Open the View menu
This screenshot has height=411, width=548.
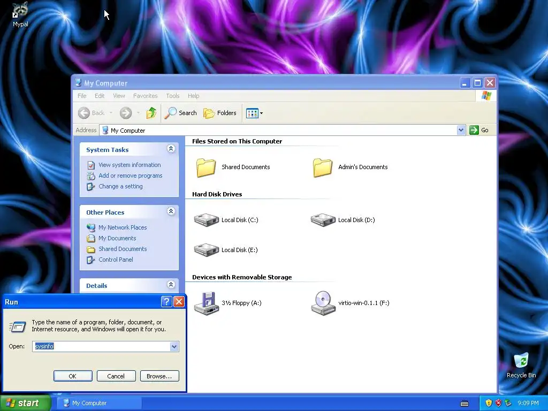[x=119, y=96]
